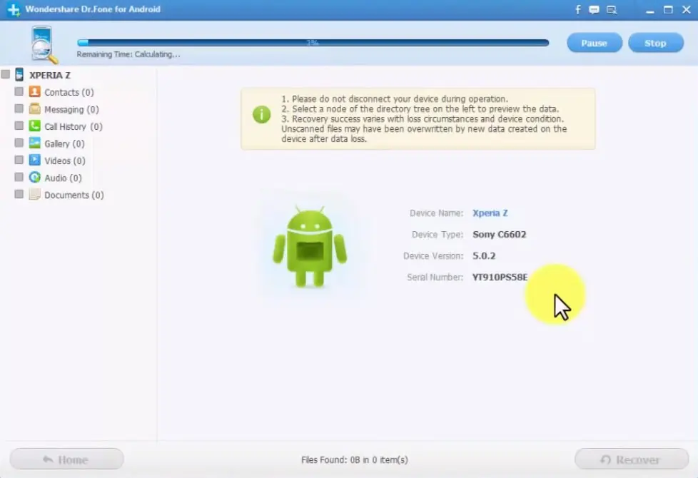Close the Dr.Fone window
The width and height of the screenshot is (698, 478).
(x=687, y=10)
